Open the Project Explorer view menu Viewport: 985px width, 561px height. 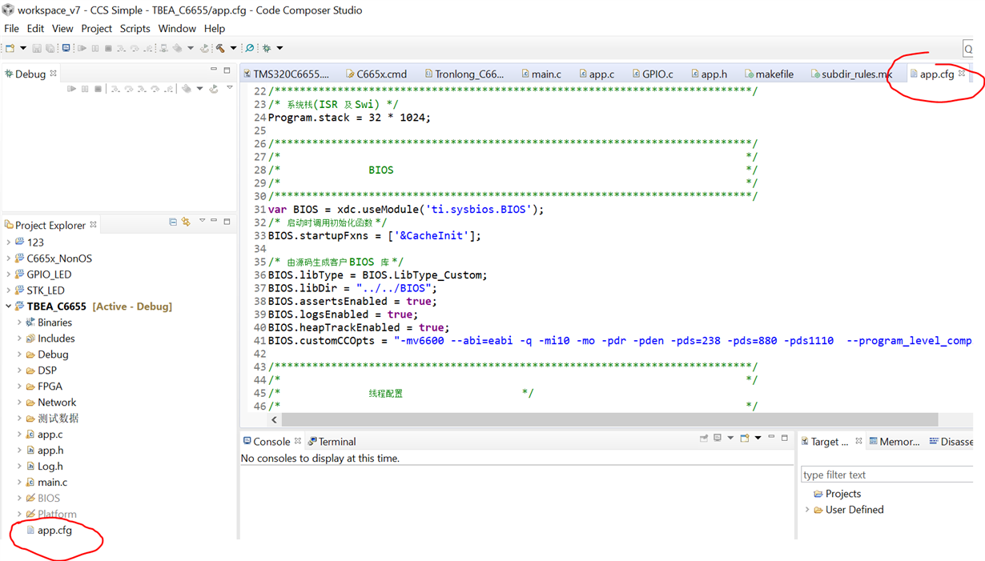[202, 221]
